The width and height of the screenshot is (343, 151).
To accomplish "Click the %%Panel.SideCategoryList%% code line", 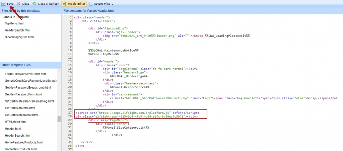I will (x=126, y=128).
